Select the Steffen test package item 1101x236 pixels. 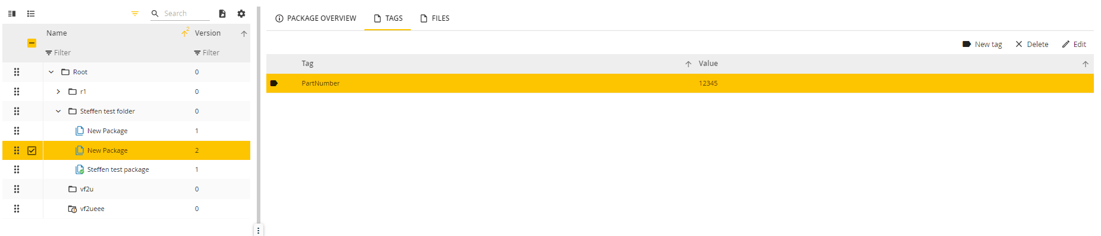[118, 169]
